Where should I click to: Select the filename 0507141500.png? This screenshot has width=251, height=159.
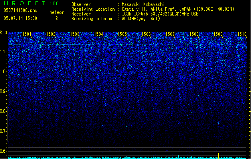(x=20, y=11)
